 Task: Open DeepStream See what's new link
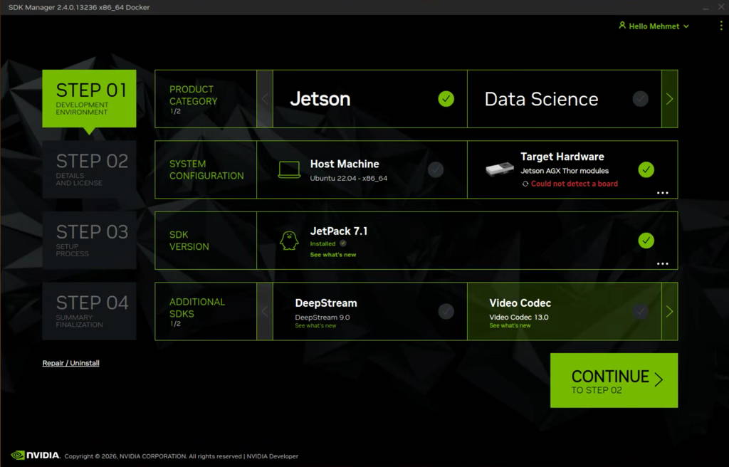point(315,325)
